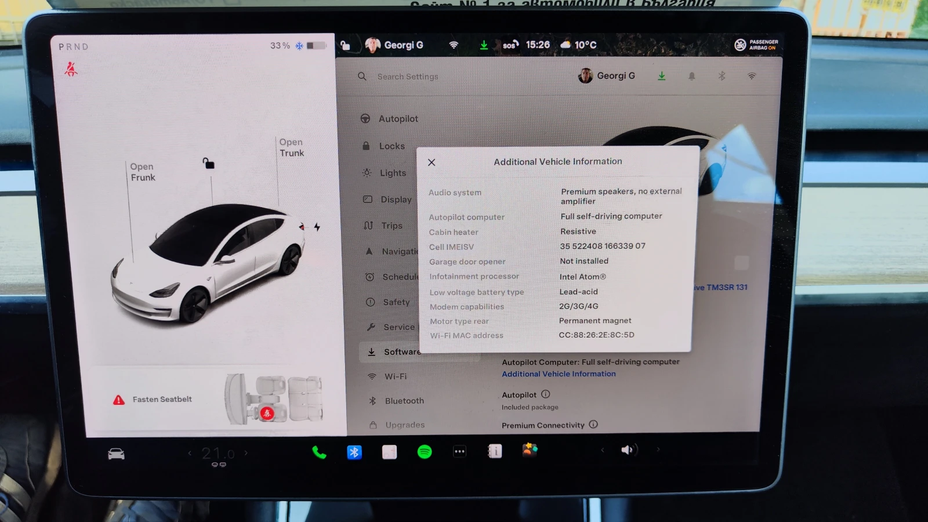Viewport: 928px width, 522px height.
Task: Open the Safety settings menu
Action: [387, 302]
